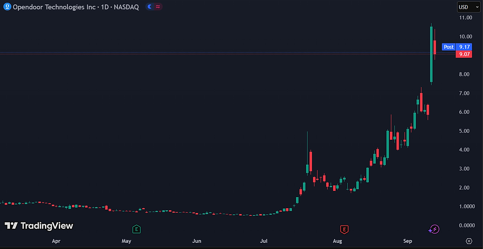
Task: Click the purple lightning event icon
Action: [x=434, y=229]
